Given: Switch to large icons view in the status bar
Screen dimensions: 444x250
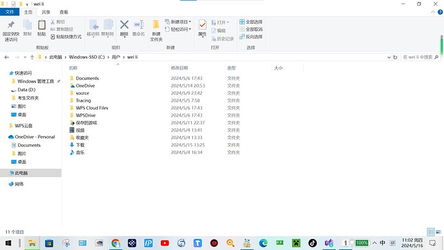Looking at the screenshot, I should [438, 232].
